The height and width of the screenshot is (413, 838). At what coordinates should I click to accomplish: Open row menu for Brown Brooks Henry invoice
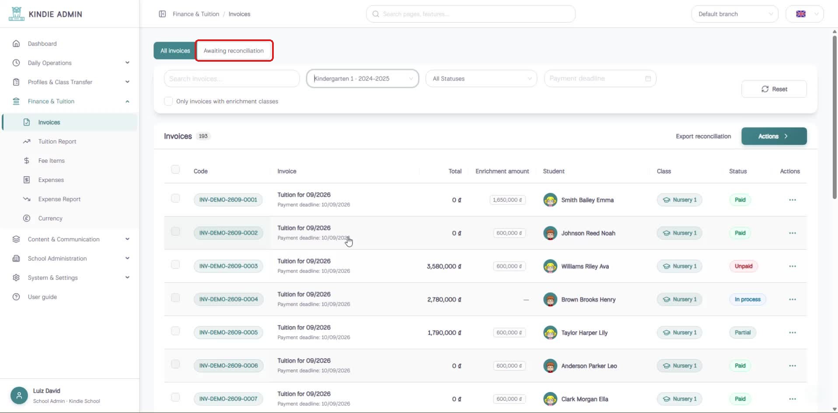792,299
